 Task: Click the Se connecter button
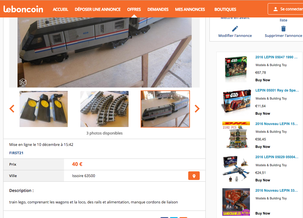(x=285, y=9)
